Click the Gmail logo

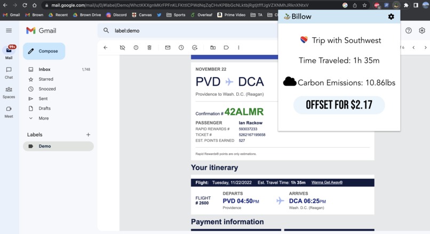[x=41, y=31]
